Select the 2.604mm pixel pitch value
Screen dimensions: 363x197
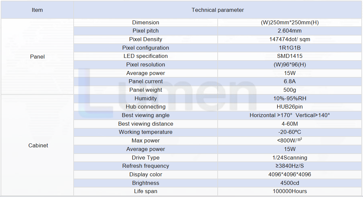point(290,31)
